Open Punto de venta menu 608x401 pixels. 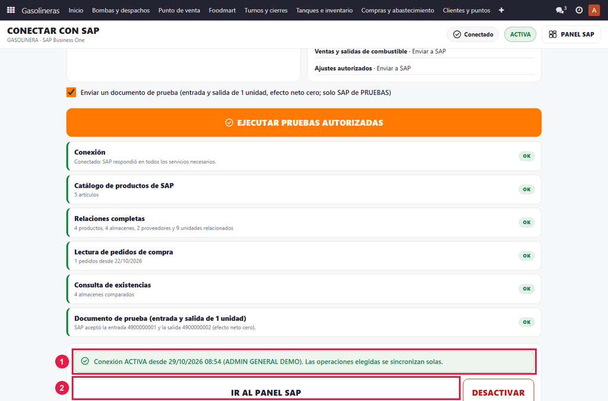pyautogui.click(x=179, y=11)
